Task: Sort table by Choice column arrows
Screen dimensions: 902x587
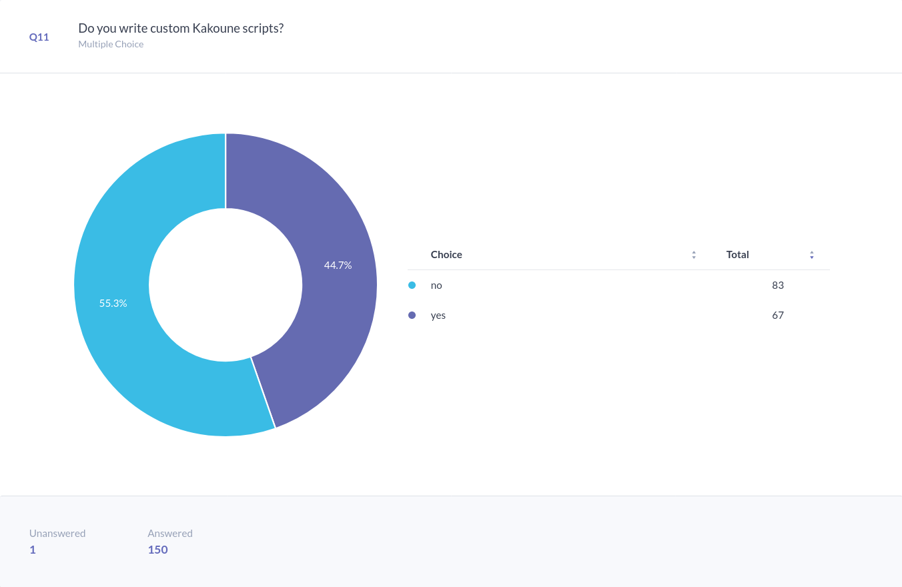Action: coord(694,255)
